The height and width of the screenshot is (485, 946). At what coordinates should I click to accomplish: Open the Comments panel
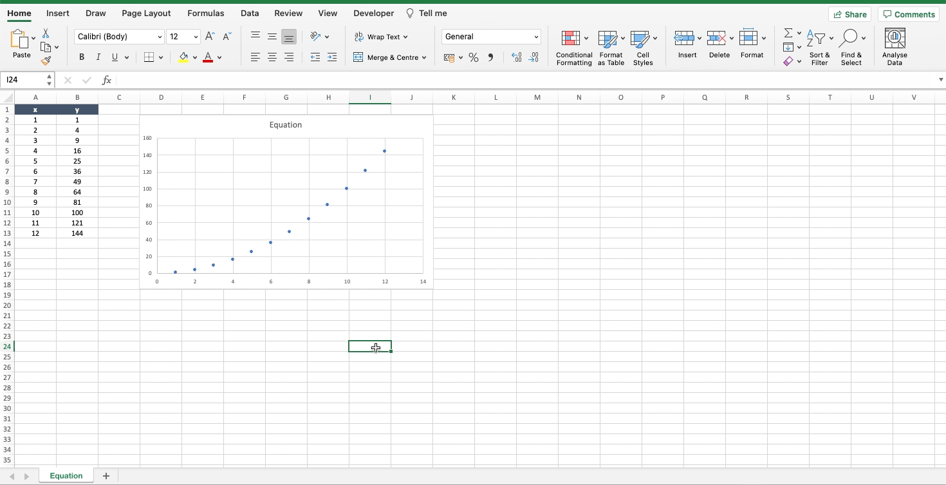coord(908,14)
